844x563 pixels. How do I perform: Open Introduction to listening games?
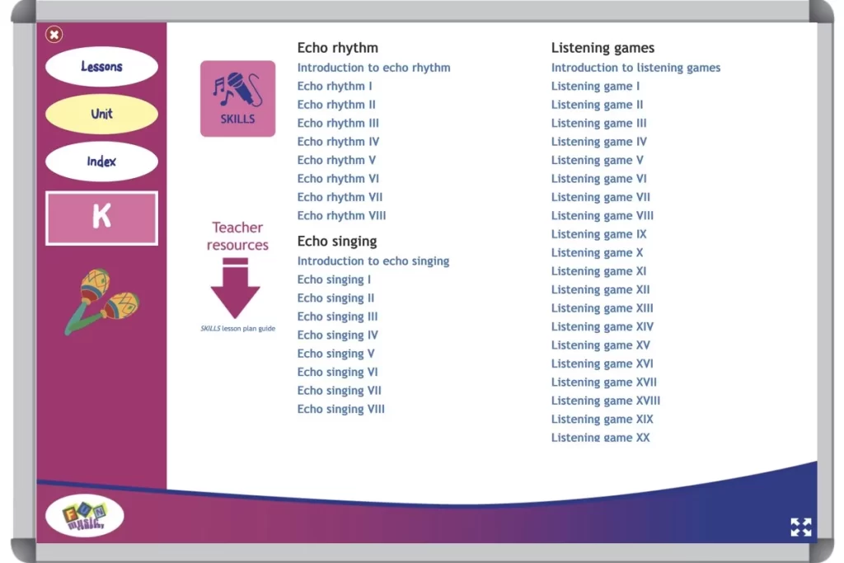635,68
